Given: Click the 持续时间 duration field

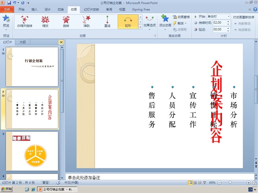Looking at the screenshot, I should click(220, 23).
